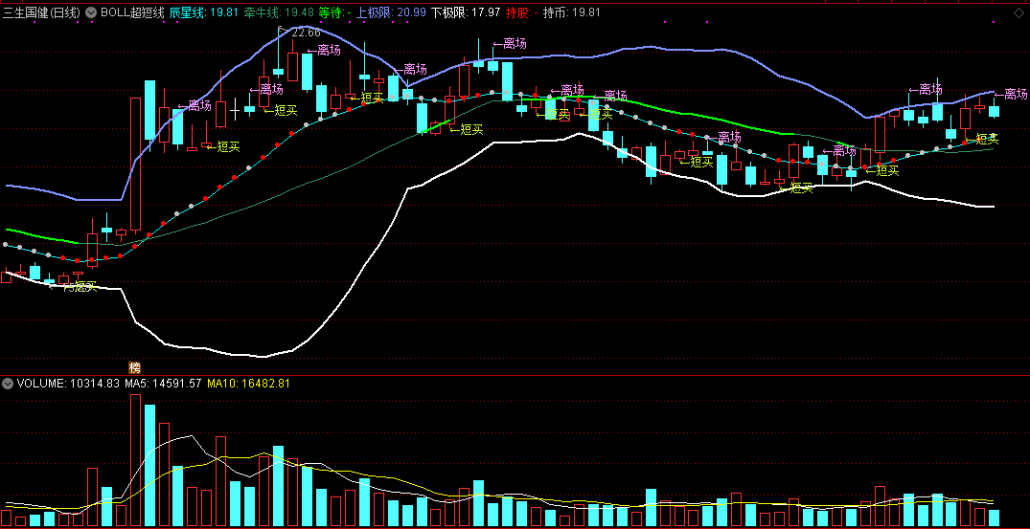Click the BOLL超短线 indicator name
This screenshot has width=1030, height=529.
click(x=132, y=12)
